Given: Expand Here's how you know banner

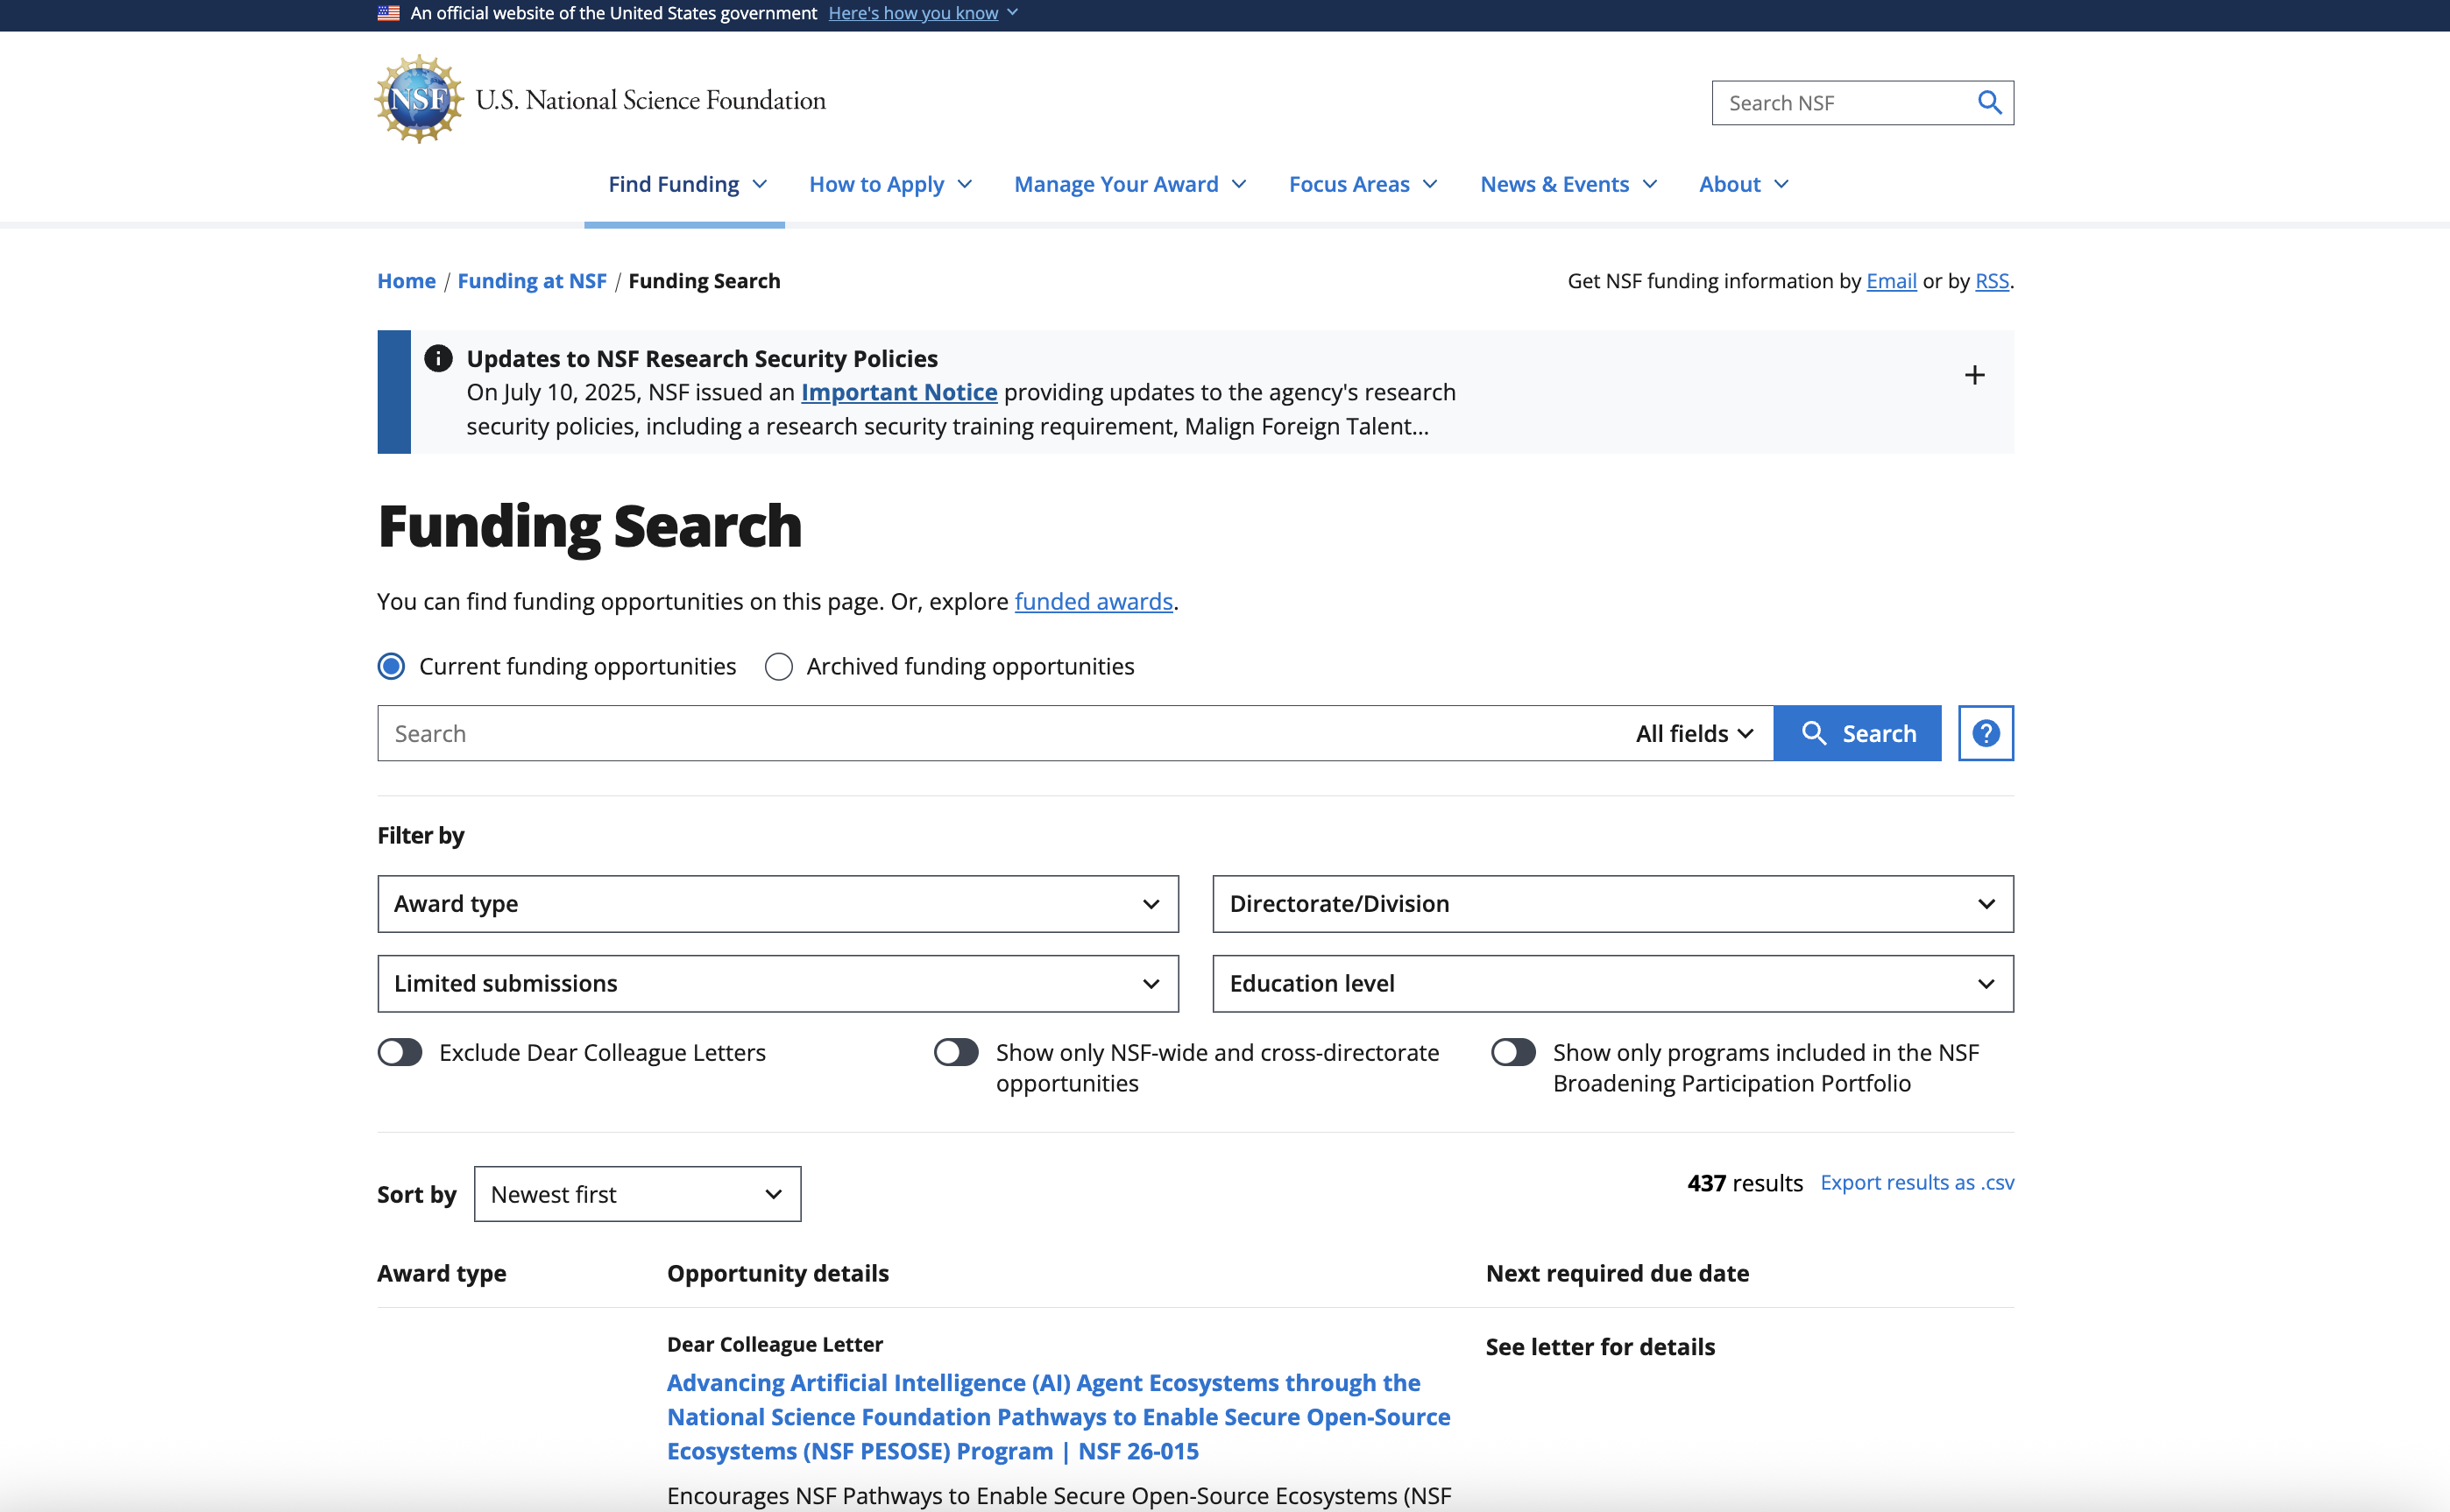Looking at the screenshot, I should (x=922, y=13).
